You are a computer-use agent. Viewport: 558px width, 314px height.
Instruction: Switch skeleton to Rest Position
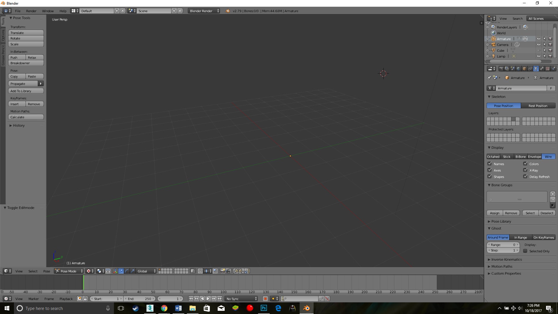click(x=538, y=106)
